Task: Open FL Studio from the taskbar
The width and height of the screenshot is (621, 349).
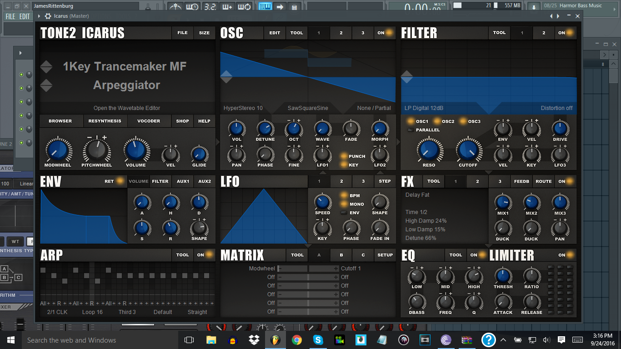Action: (x=275, y=340)
